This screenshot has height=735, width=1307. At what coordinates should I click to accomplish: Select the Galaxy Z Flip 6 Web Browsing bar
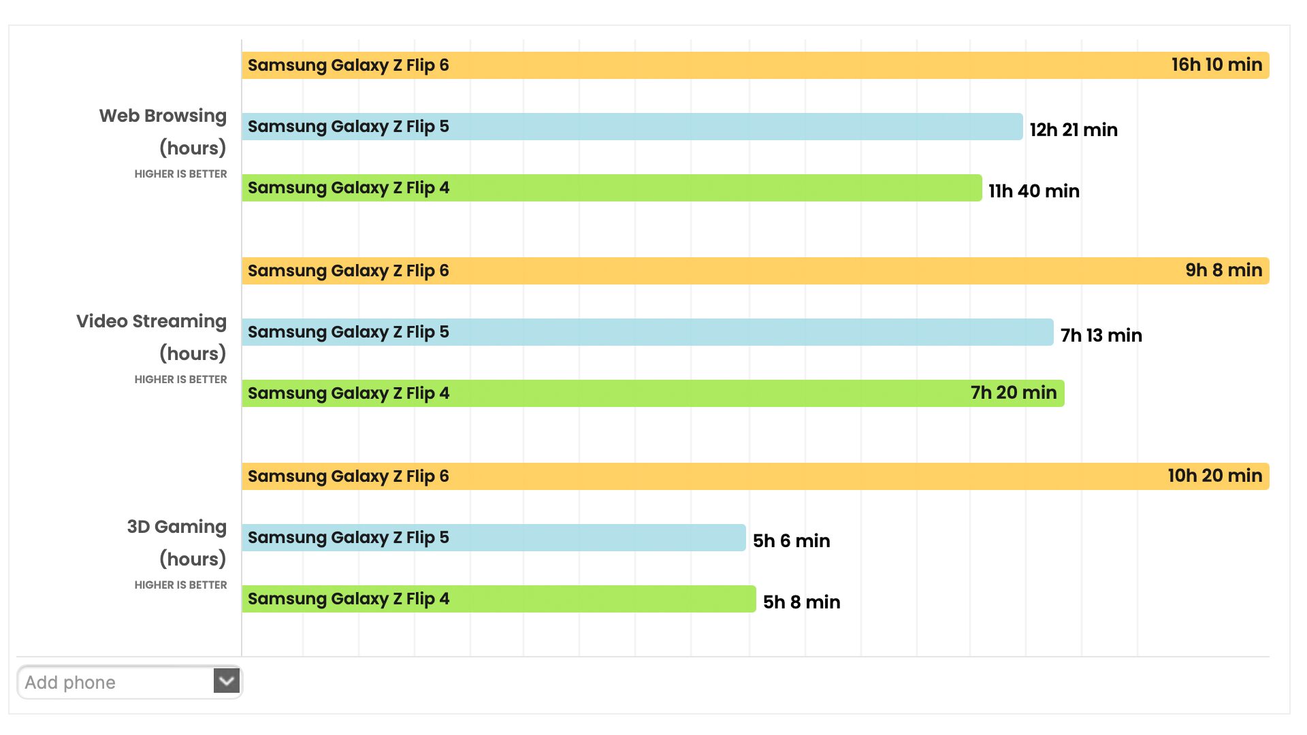(754, 65)
